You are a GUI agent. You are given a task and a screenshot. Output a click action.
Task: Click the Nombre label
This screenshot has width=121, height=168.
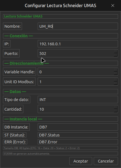point(12,26)
